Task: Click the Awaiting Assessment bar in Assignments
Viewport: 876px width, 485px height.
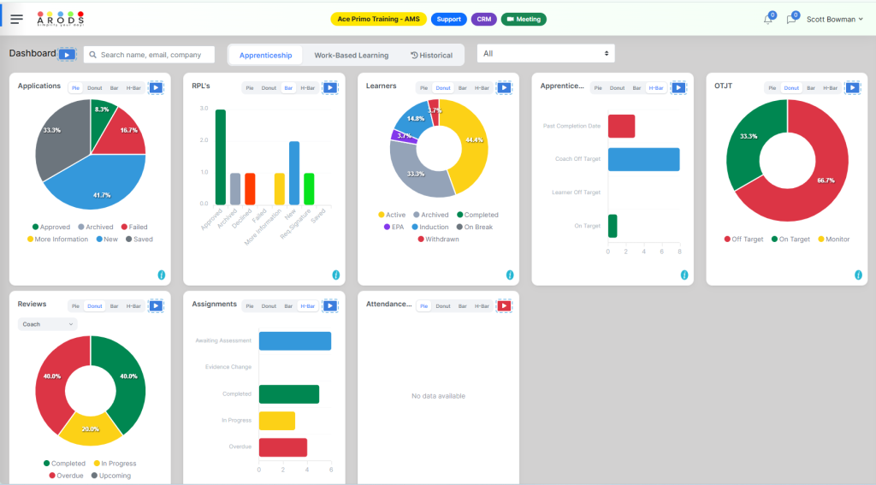Action: [x=295, y=340]
